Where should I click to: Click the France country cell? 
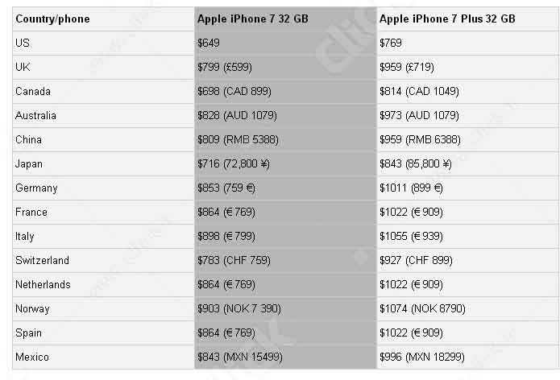coord(31,212)
